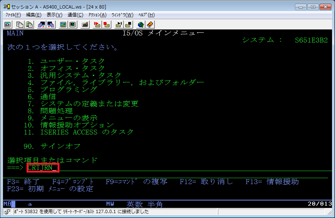Close the セッション A window

(x=325, y=7)
